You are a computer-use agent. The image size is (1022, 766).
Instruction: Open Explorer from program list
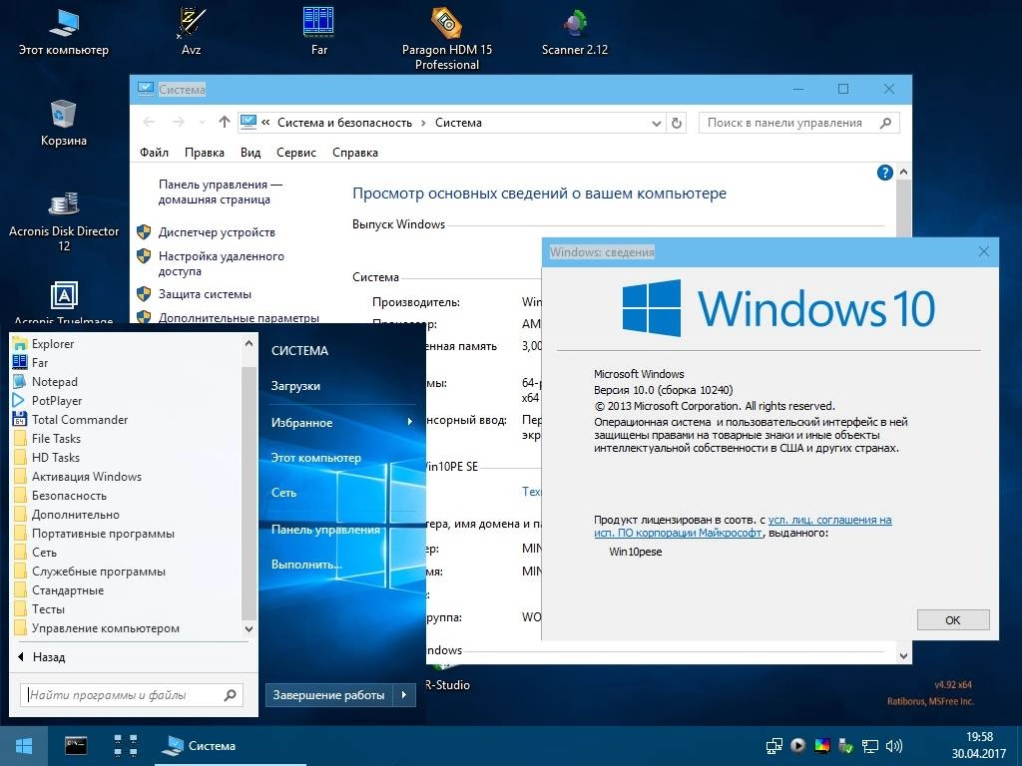point(127,344)
